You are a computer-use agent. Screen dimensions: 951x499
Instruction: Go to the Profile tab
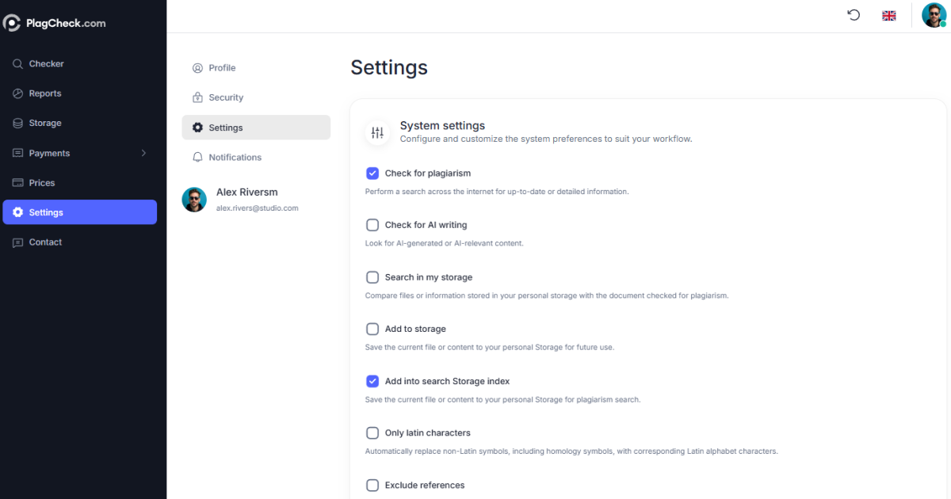221,67
